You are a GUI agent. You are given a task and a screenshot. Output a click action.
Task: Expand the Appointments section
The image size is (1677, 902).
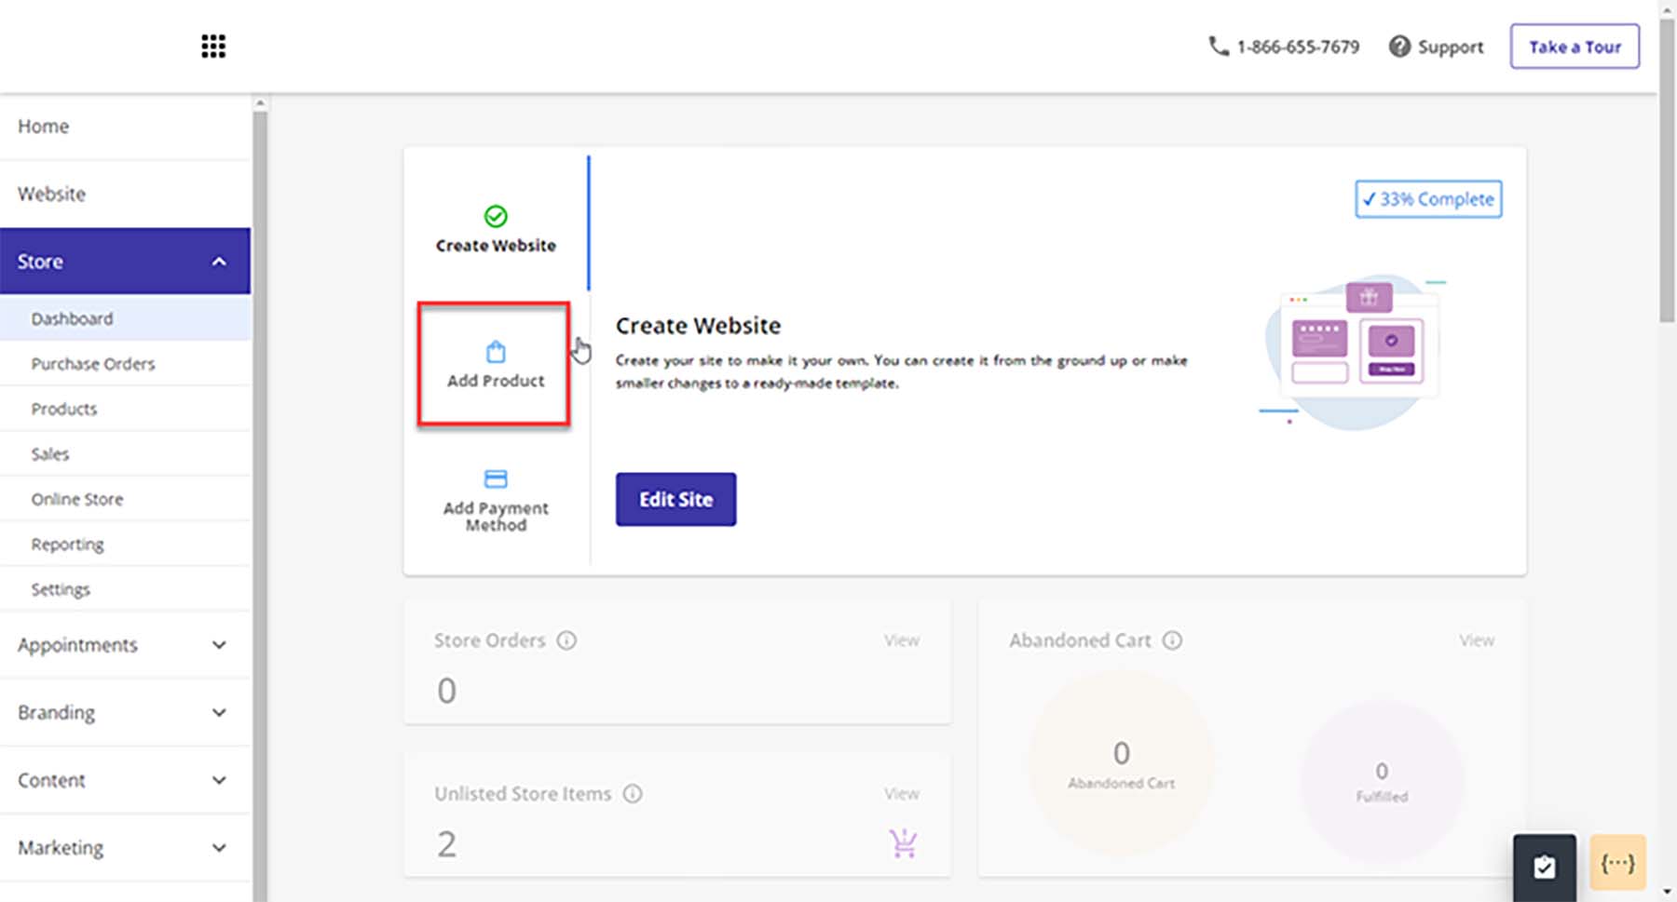point(219,644)
